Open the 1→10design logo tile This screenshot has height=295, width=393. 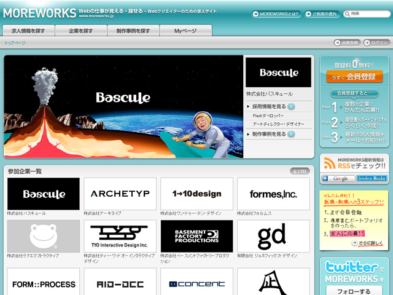196,194
